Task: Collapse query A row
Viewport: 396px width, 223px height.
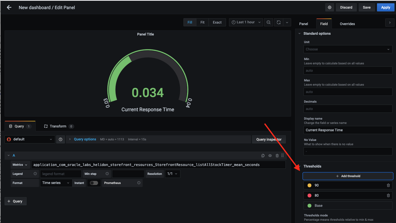Action: tap(9, 155)
